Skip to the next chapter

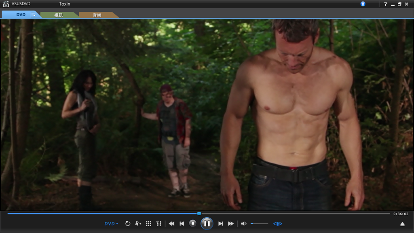pyautogui.click(x=220, y=224)
